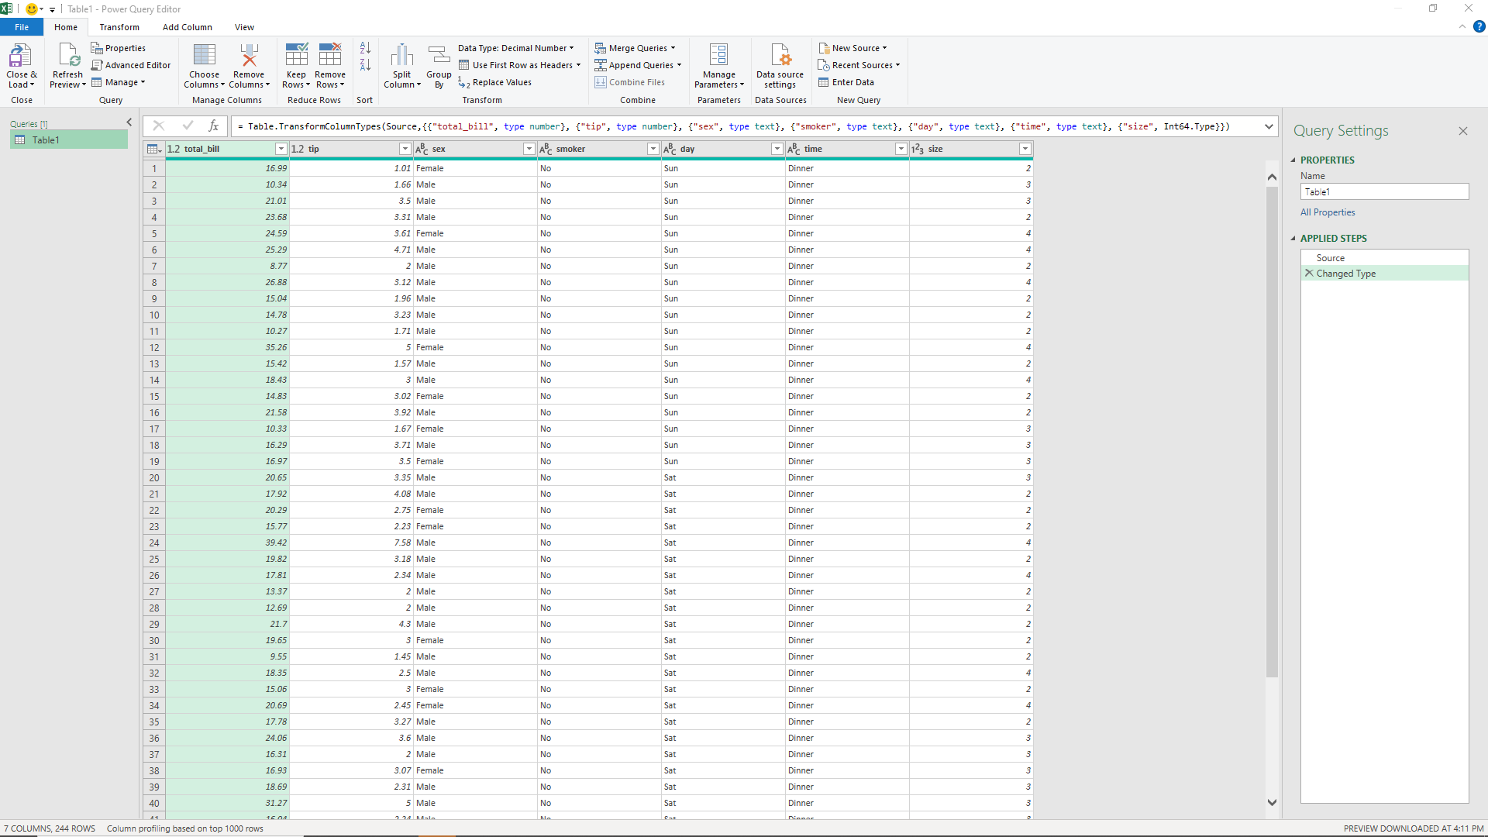Expand the formula bar with its chevron
This screenshot has width=1488, height=837.
coord(1269,126)
